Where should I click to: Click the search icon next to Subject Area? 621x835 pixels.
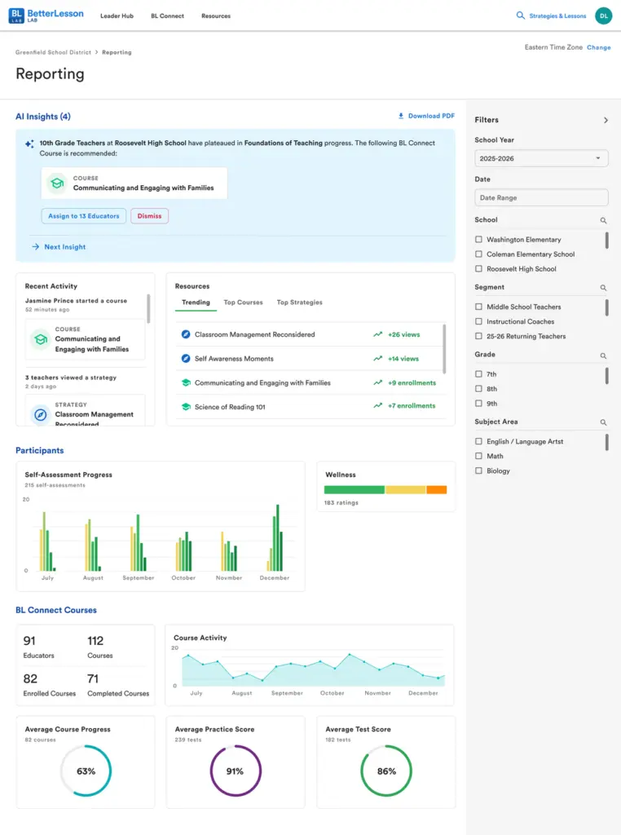[603, 422]
